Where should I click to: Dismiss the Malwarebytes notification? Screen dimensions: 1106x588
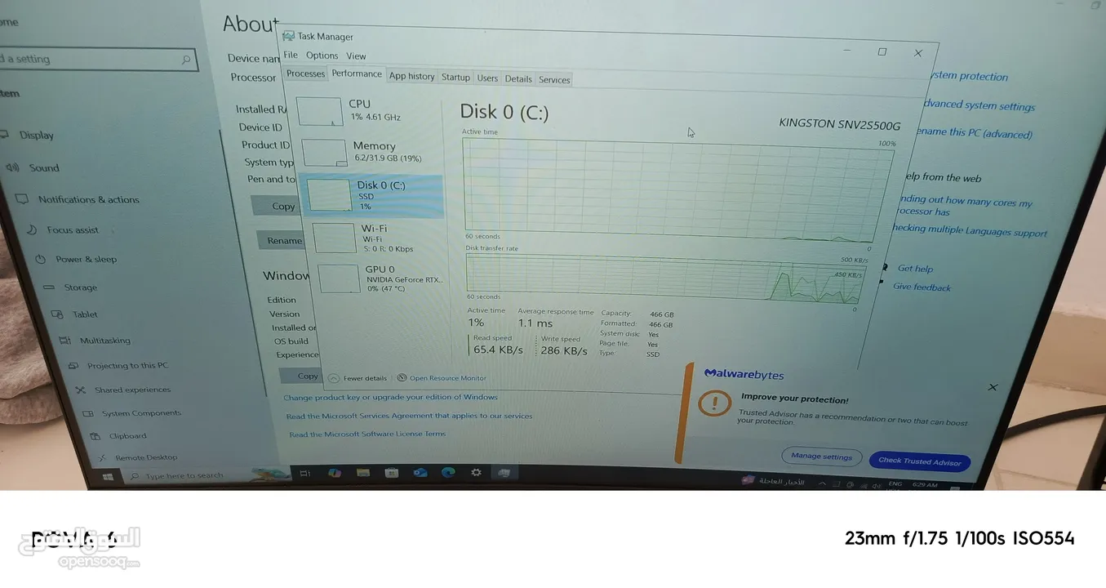[x=993, y=387]
